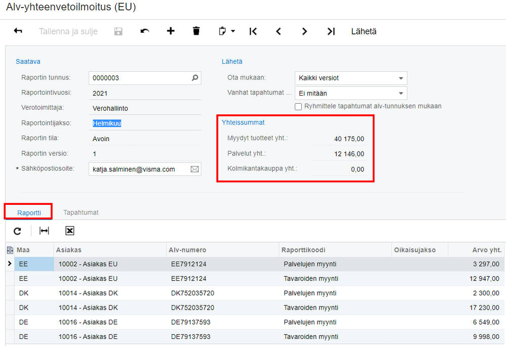Open the clipboard menu dropdown arrow
506x346 pixels.
[x=233, y=31]
